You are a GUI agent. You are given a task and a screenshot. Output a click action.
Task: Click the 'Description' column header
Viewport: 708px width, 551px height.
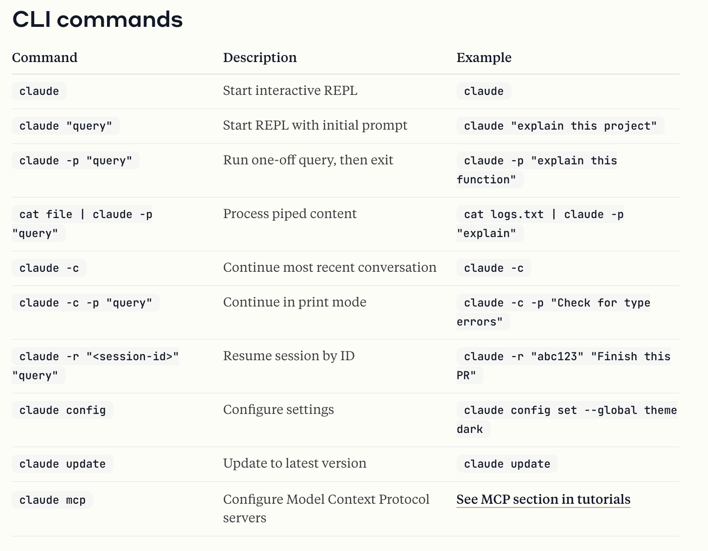pyautogui.click(x=260, y=57)
